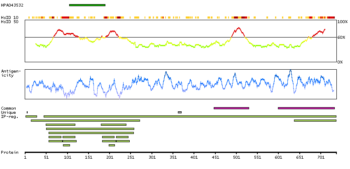
Task: Click the small gray Unique region bar
Action: click(180, 112)
